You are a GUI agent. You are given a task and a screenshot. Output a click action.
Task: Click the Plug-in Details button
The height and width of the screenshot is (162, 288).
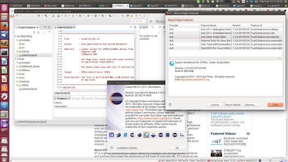click(x=232, y=105)
